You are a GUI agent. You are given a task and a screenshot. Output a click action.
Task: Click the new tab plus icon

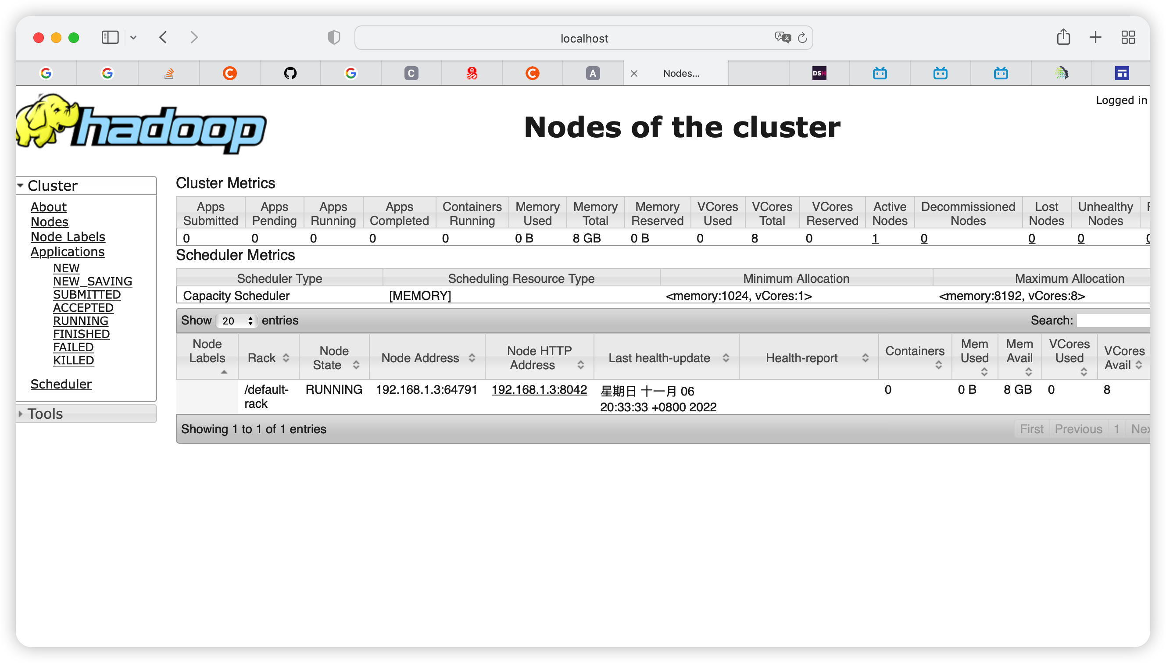1095,37
